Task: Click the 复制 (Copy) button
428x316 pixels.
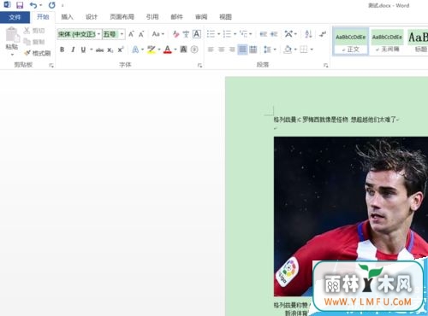Action: pos(34,42)
